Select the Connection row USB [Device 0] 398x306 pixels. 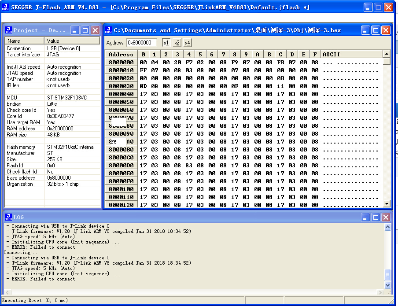coord(52,48)
